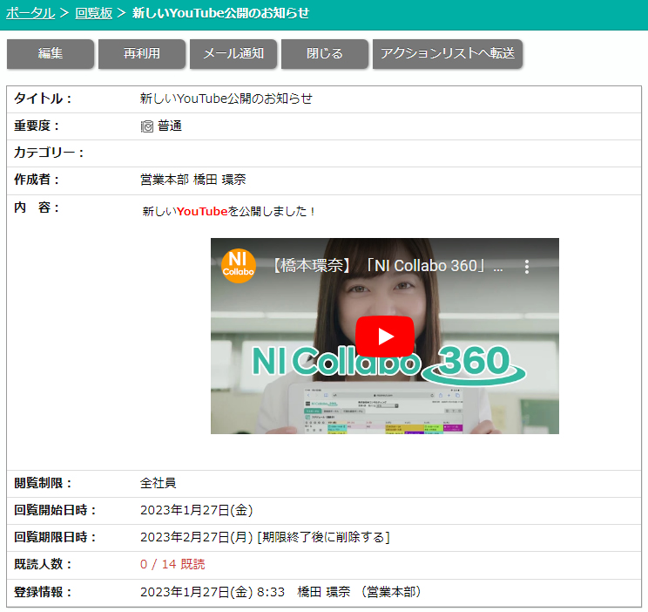The width and height of the screenshot is (648, 612).
Task: Click start date 2023年1月27日(金)
Action: tap(196, 510)
